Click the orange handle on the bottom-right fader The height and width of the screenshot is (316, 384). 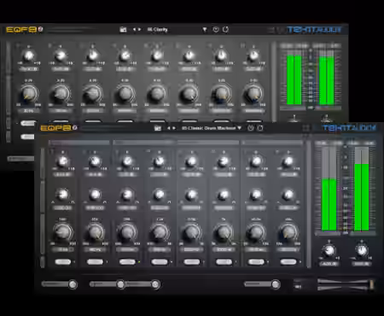371,284
